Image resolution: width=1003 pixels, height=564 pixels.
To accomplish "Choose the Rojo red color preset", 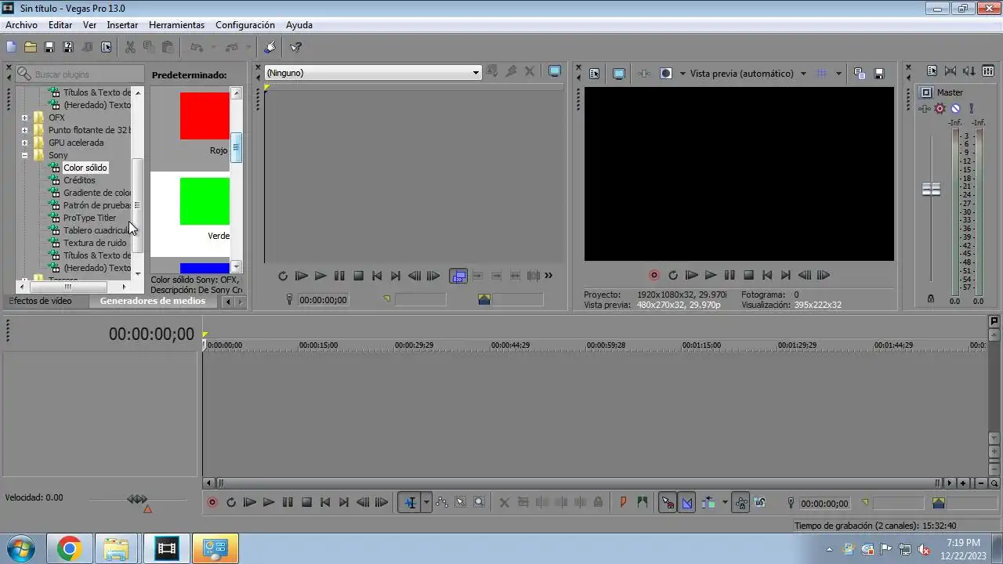I will (205, 116).
